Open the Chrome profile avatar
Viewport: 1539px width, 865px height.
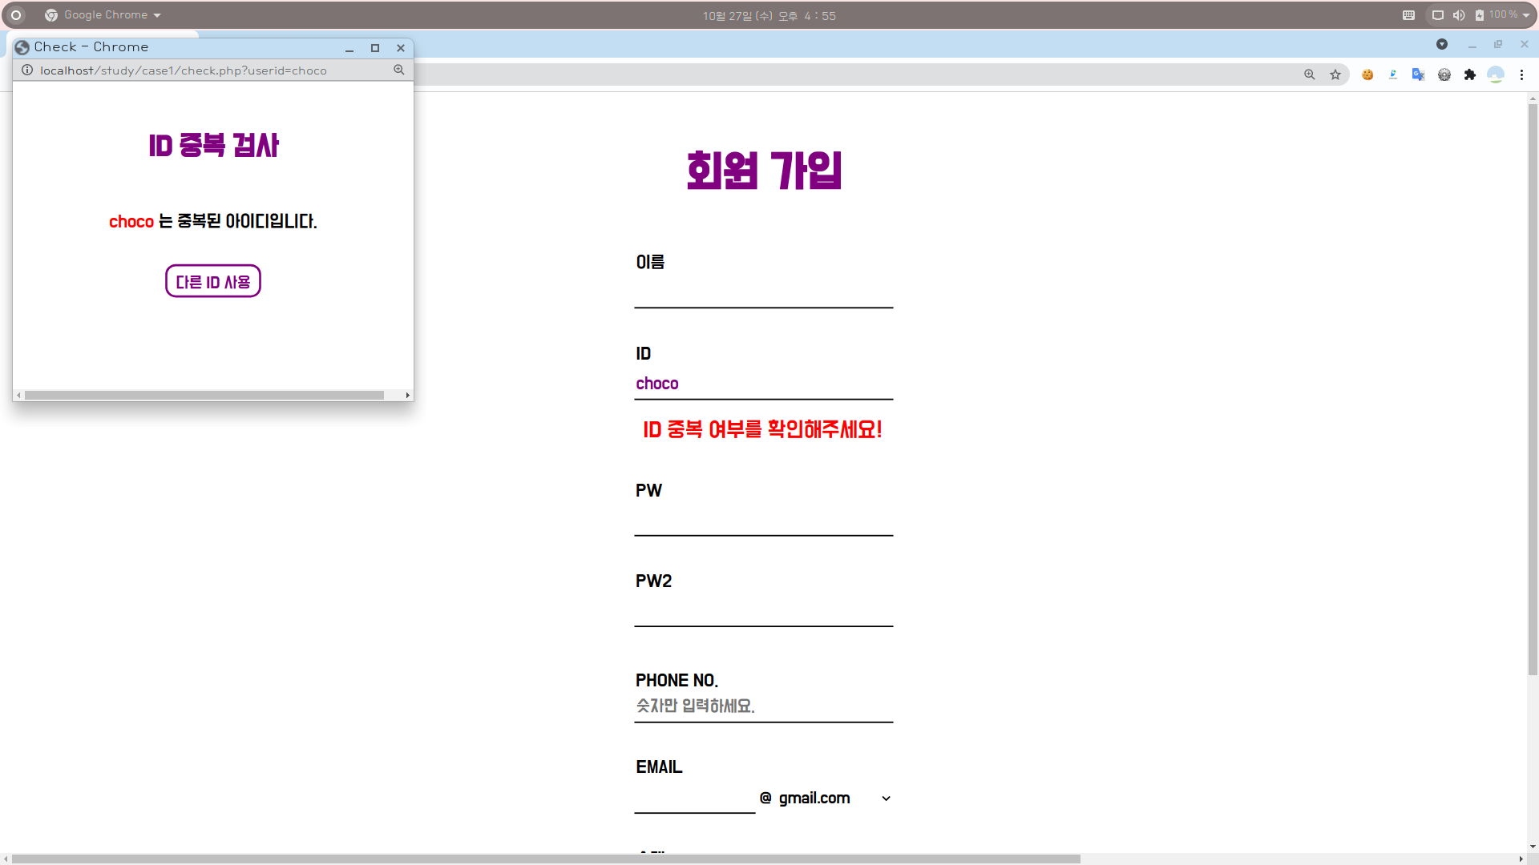pyautogui.click(x=1495, y=74)
